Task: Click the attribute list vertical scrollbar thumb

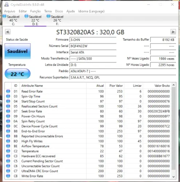Action: click(173, 128)
